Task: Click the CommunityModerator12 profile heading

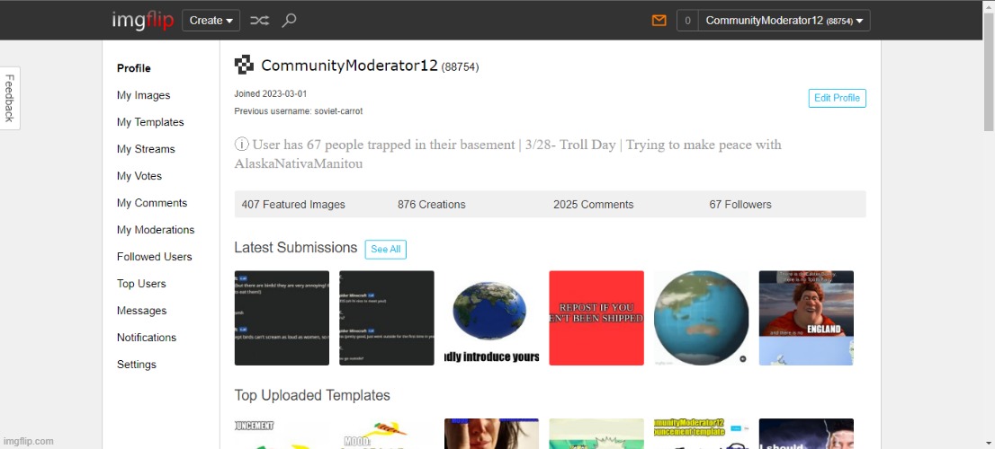Action: pyautogui.click(x=350, y=66)
